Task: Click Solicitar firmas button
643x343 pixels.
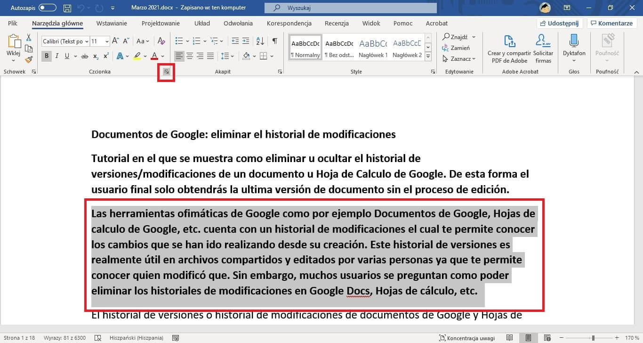Action: click(x=543, y=49)
